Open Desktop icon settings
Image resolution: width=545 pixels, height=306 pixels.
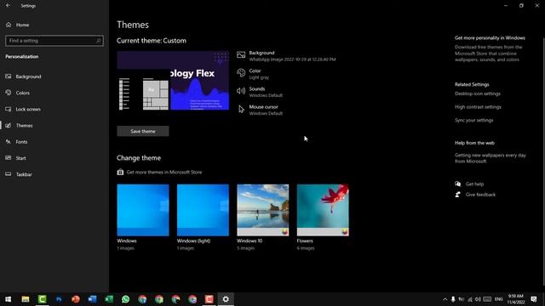point(478,93)
